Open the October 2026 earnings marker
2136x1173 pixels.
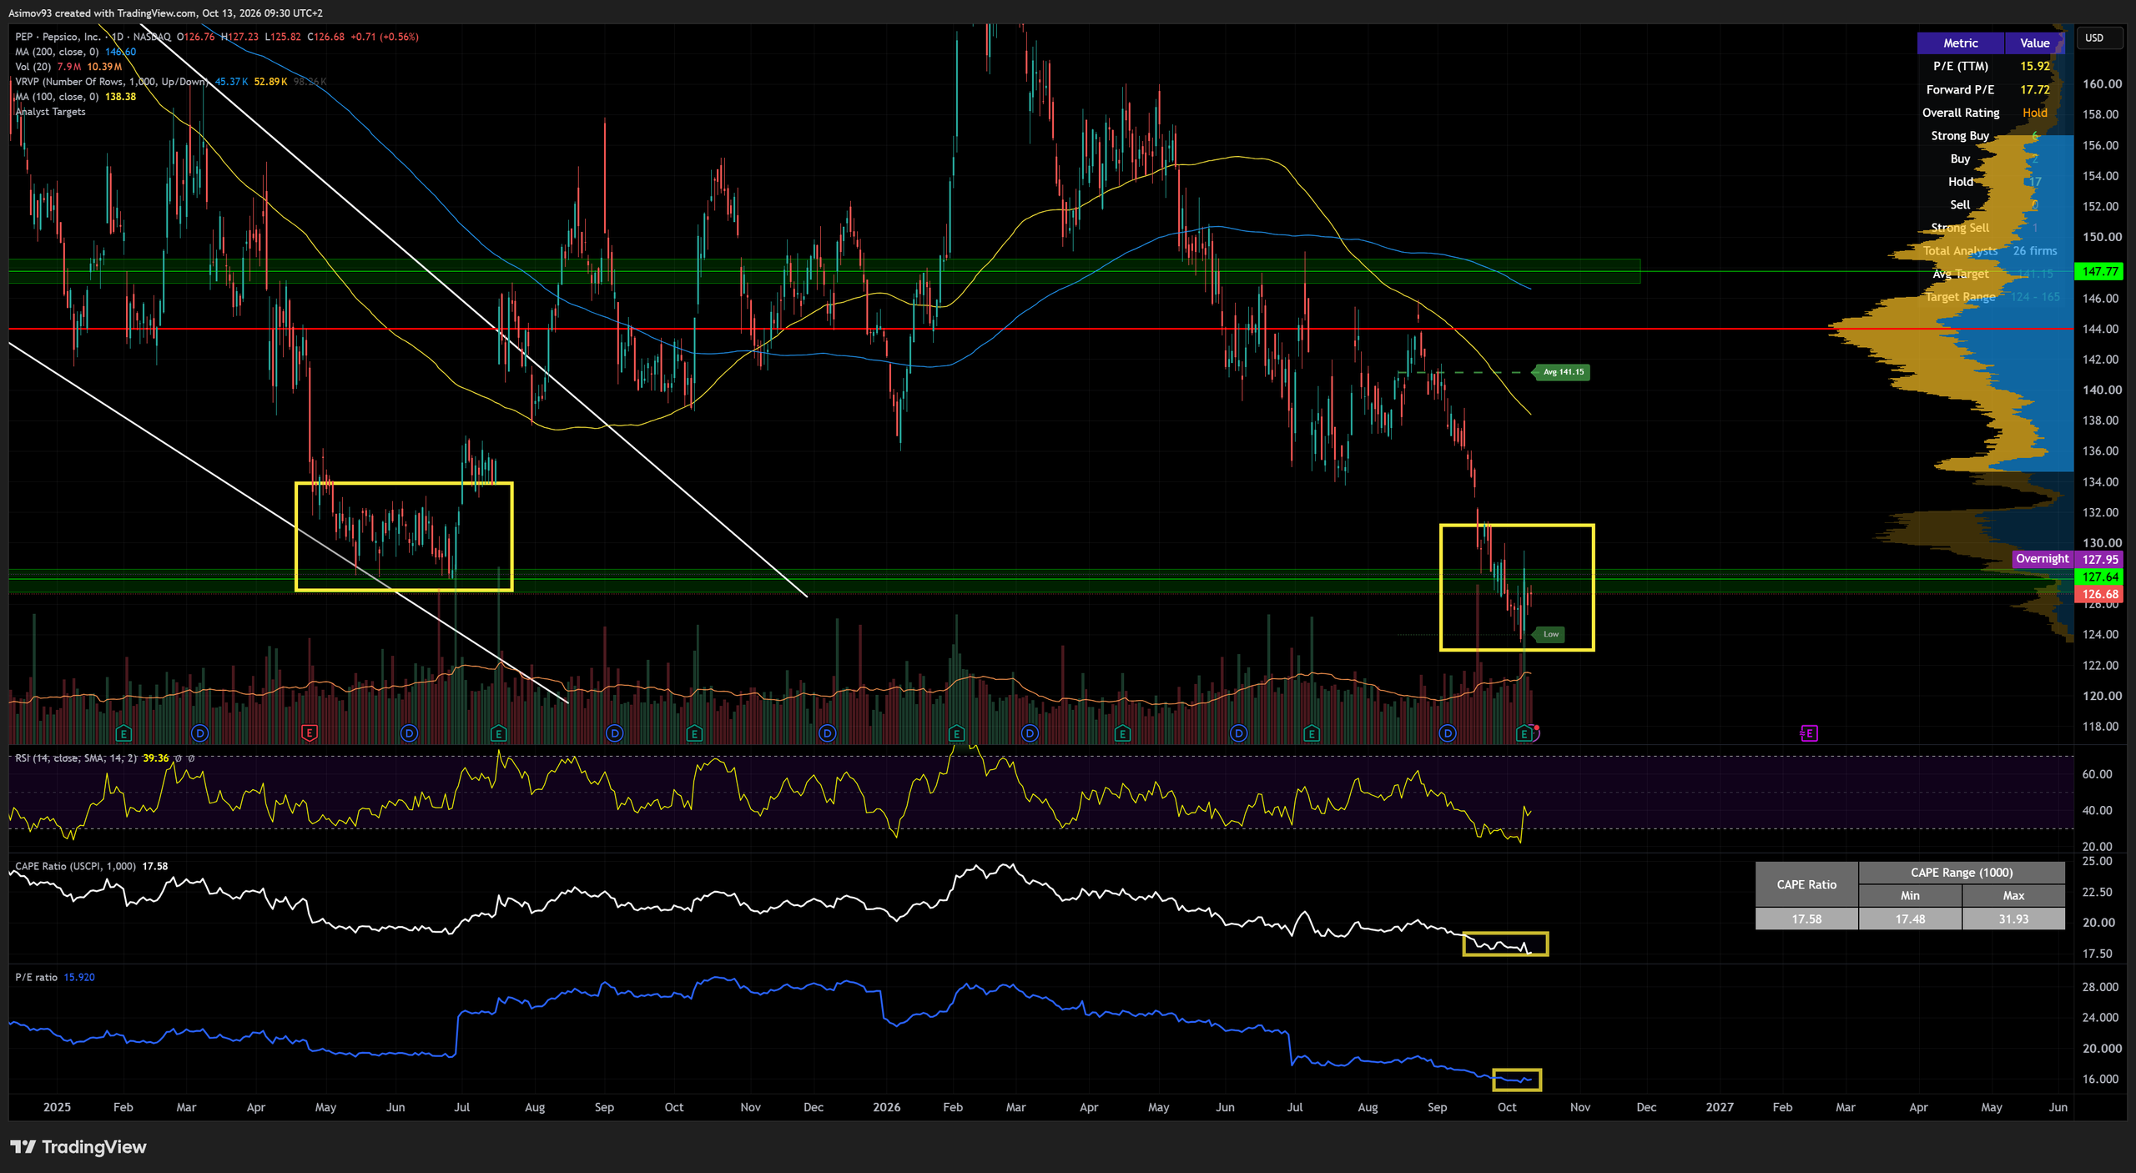coord(1524,733)
